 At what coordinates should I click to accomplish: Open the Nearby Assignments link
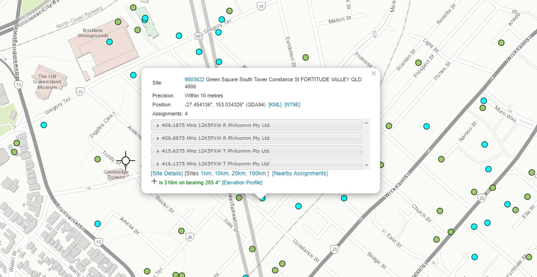pyautogui.click(x=300, y=173)
